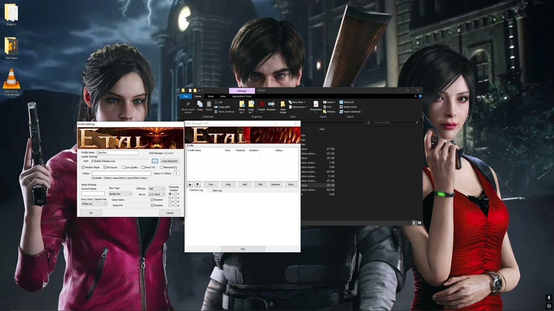This screenshot has width=554, height=311.
Task: Tick the Low Quality checkbox
Action: 124,167
